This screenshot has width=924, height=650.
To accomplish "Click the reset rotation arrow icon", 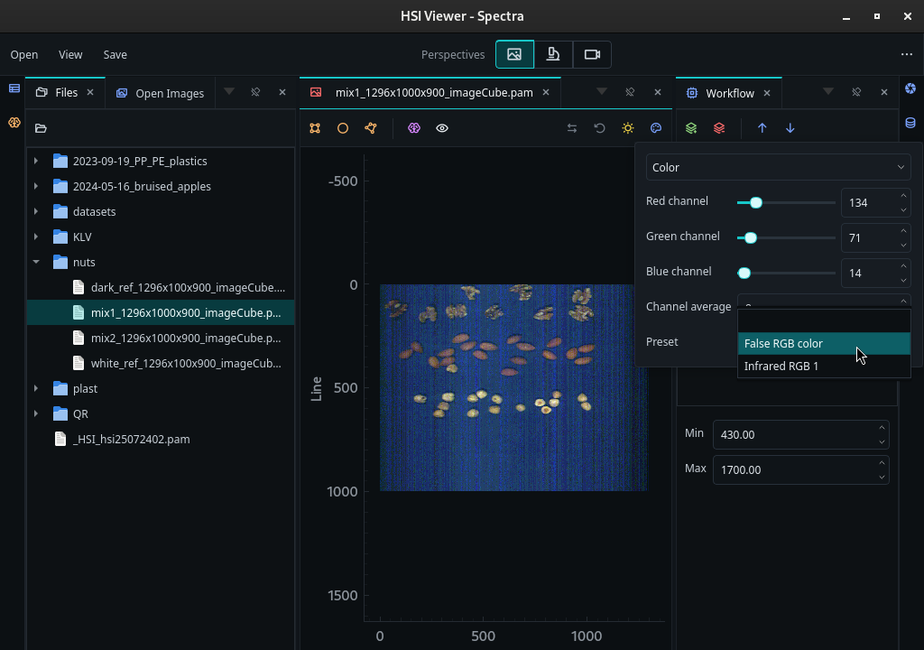I will pyautogui.click(x=599, y=128).
